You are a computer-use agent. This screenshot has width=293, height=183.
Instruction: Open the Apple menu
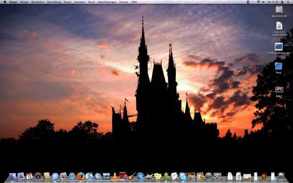[4, 2]
